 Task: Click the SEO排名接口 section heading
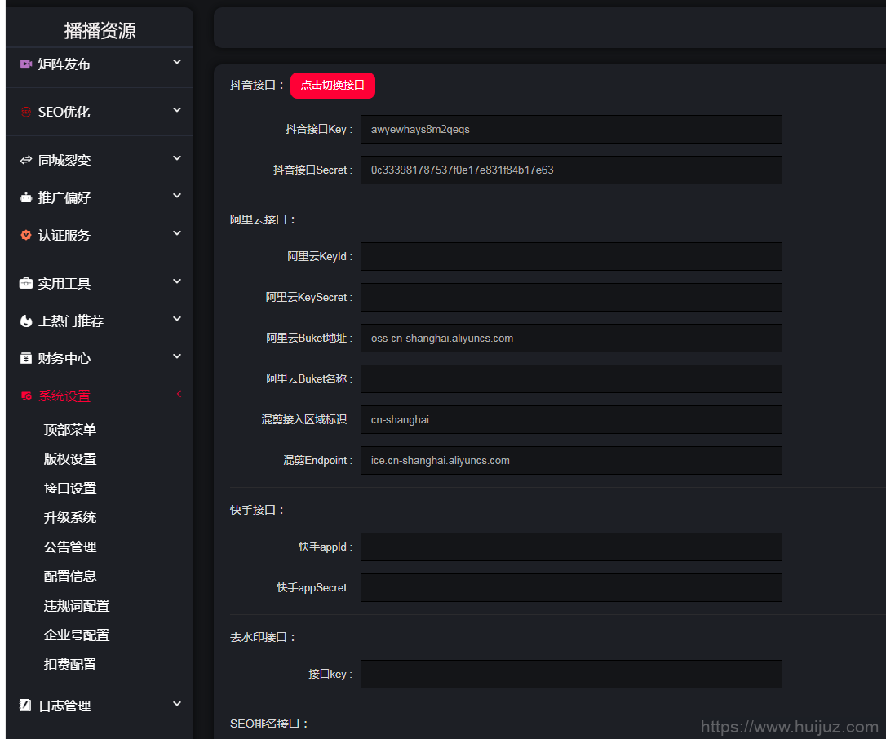click(269, 724)
